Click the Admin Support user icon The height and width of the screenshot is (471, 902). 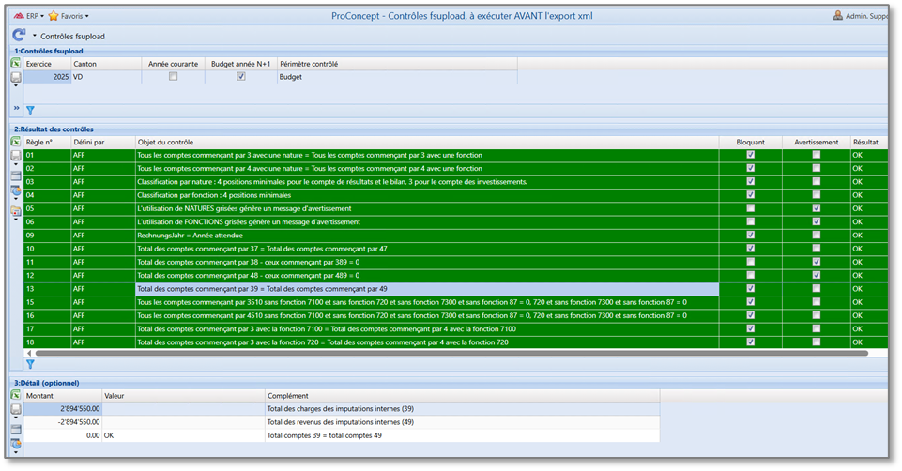click(837, 16)
